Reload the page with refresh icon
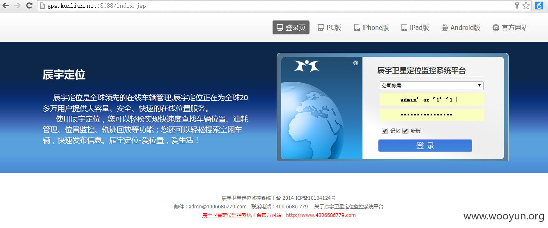This screenshot has width=548, height=228. coord(29,6)
